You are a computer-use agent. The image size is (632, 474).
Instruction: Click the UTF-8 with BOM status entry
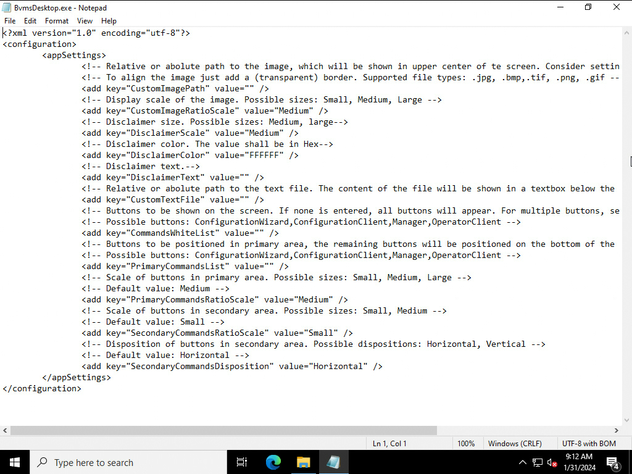tap(589, 443)
